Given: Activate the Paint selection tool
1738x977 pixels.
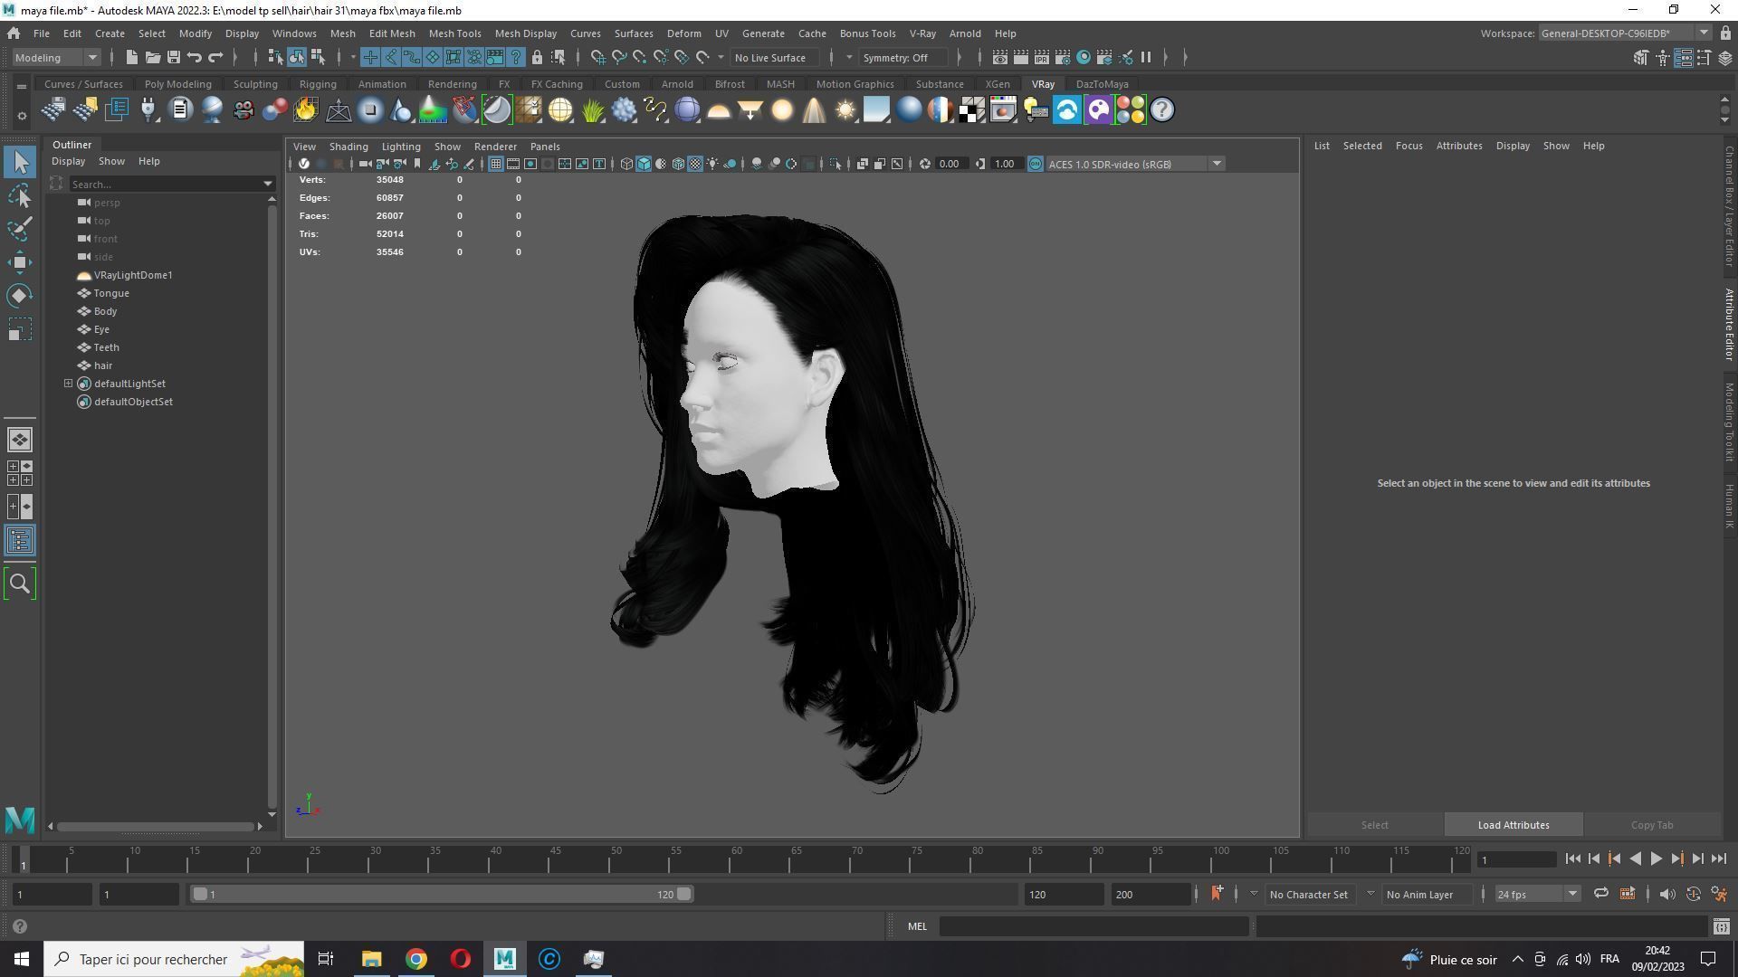Looking at the screenshot, I should click(x=20, y=229).
